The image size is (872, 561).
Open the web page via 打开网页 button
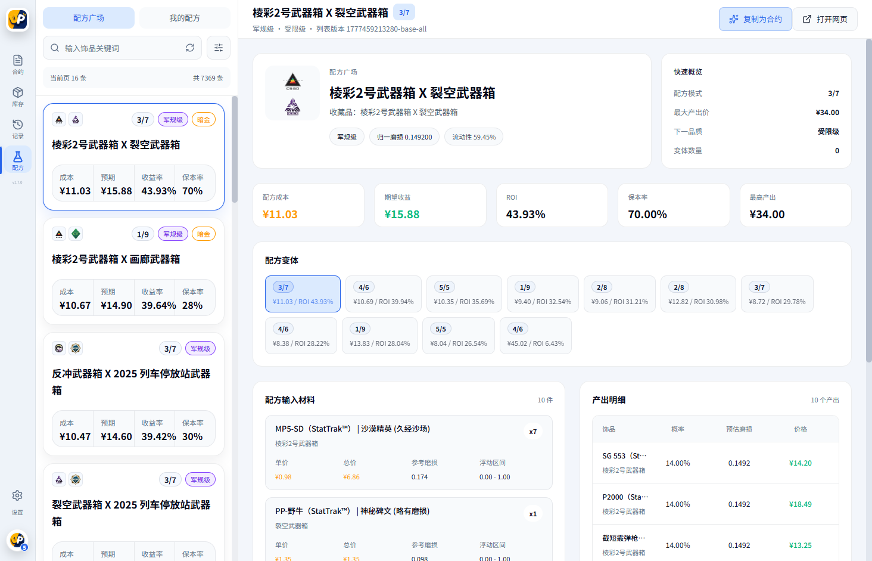pos(824,18)
